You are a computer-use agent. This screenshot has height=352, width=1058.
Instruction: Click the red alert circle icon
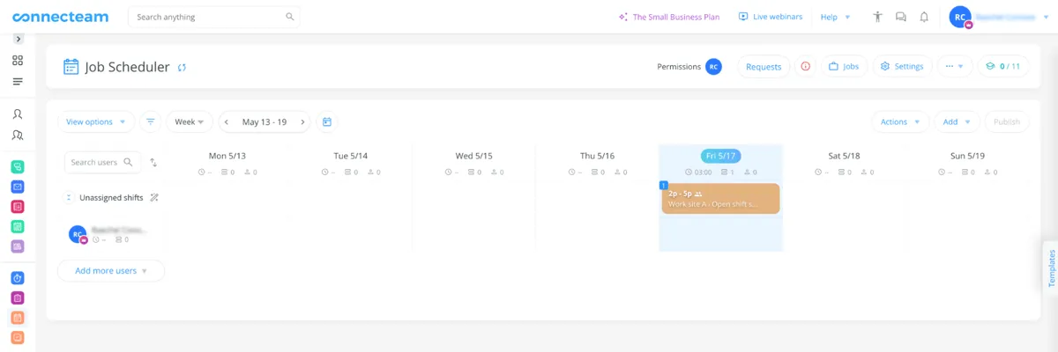coord(805,67)
